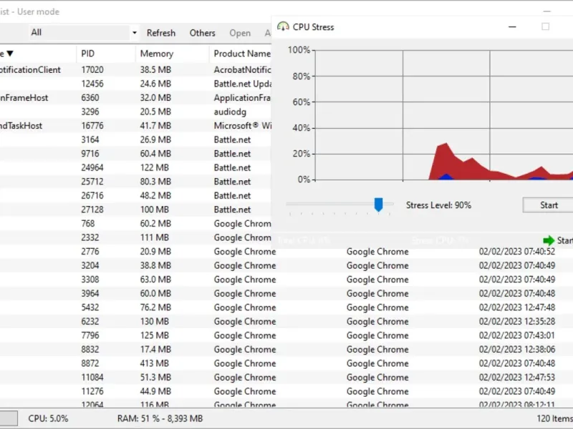The width and height of the screenshot is (573, 429).
Task: Adjust the Stress Level slider handle
Action: click(378, 204)
